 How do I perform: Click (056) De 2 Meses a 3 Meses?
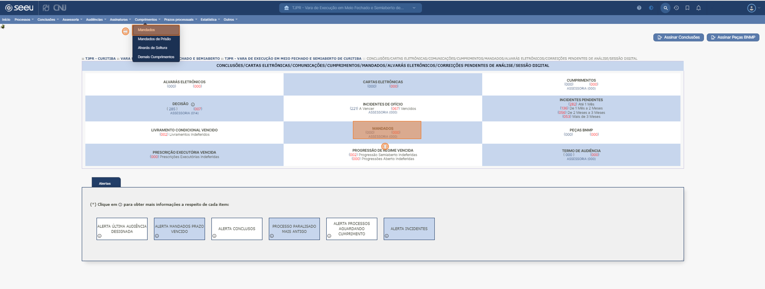click(581, 113)
